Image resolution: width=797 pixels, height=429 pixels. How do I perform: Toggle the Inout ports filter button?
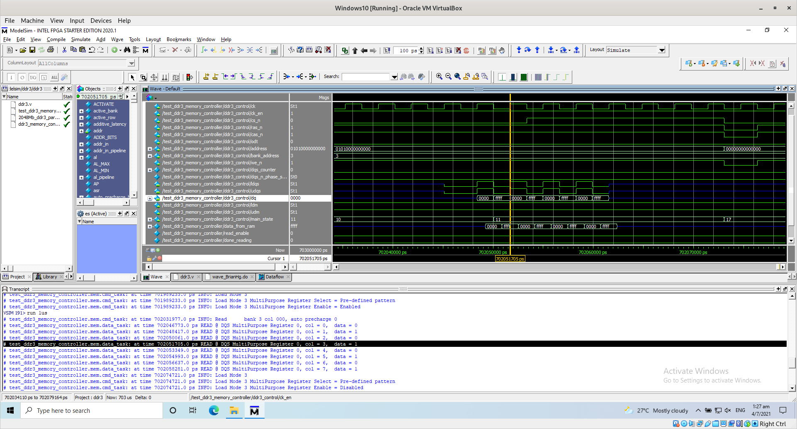pos(33,77)
